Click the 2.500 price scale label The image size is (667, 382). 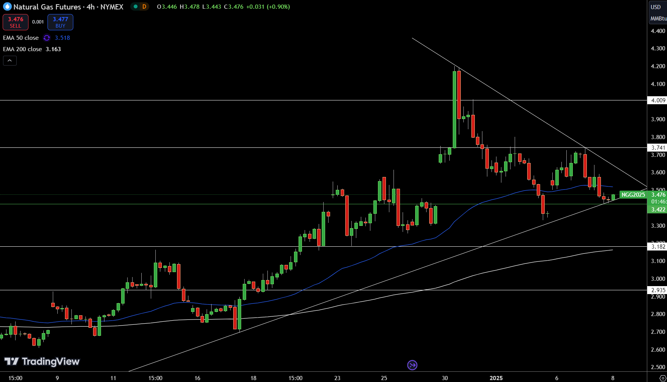pyautogui.click(x=658, y=367)
